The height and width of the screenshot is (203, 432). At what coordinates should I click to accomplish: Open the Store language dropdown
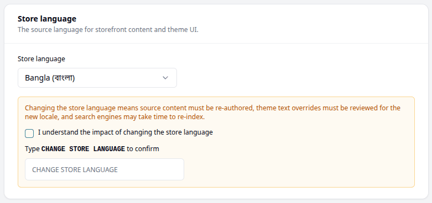click(x=97, y=78)
